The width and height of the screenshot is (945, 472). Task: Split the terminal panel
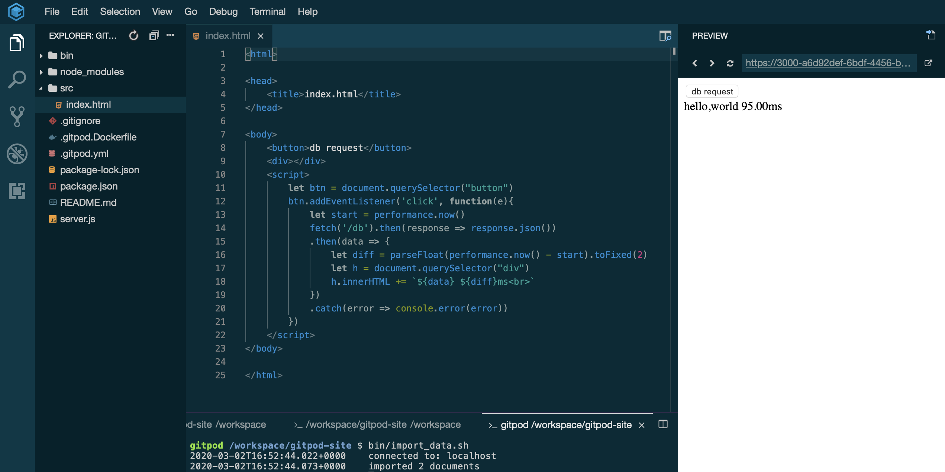[x=663, y=424]
